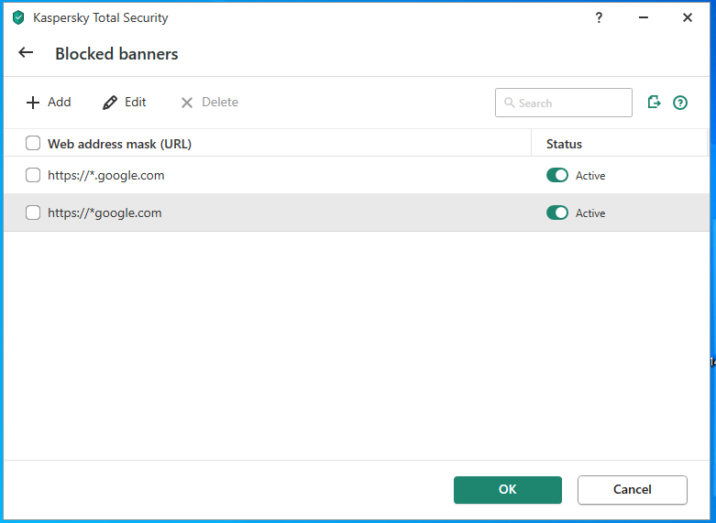Image resolution: width=716 pixels, height=523 pixels.
Task: Click the plus Add icon
Action: pyautogui.click(x=33, y=103)
